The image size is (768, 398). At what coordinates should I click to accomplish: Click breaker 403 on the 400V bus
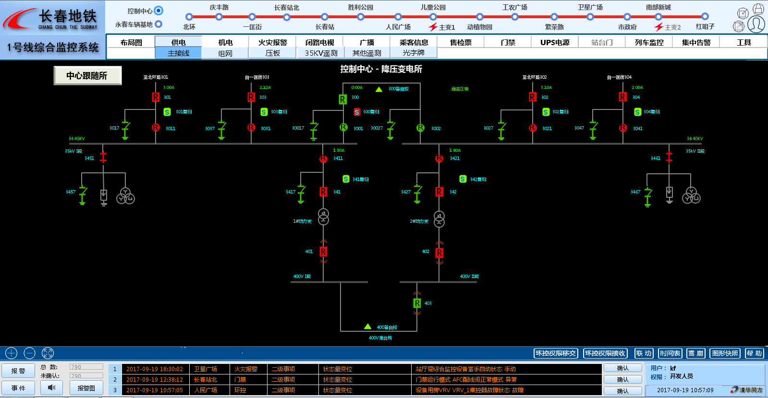coord(417,303)
